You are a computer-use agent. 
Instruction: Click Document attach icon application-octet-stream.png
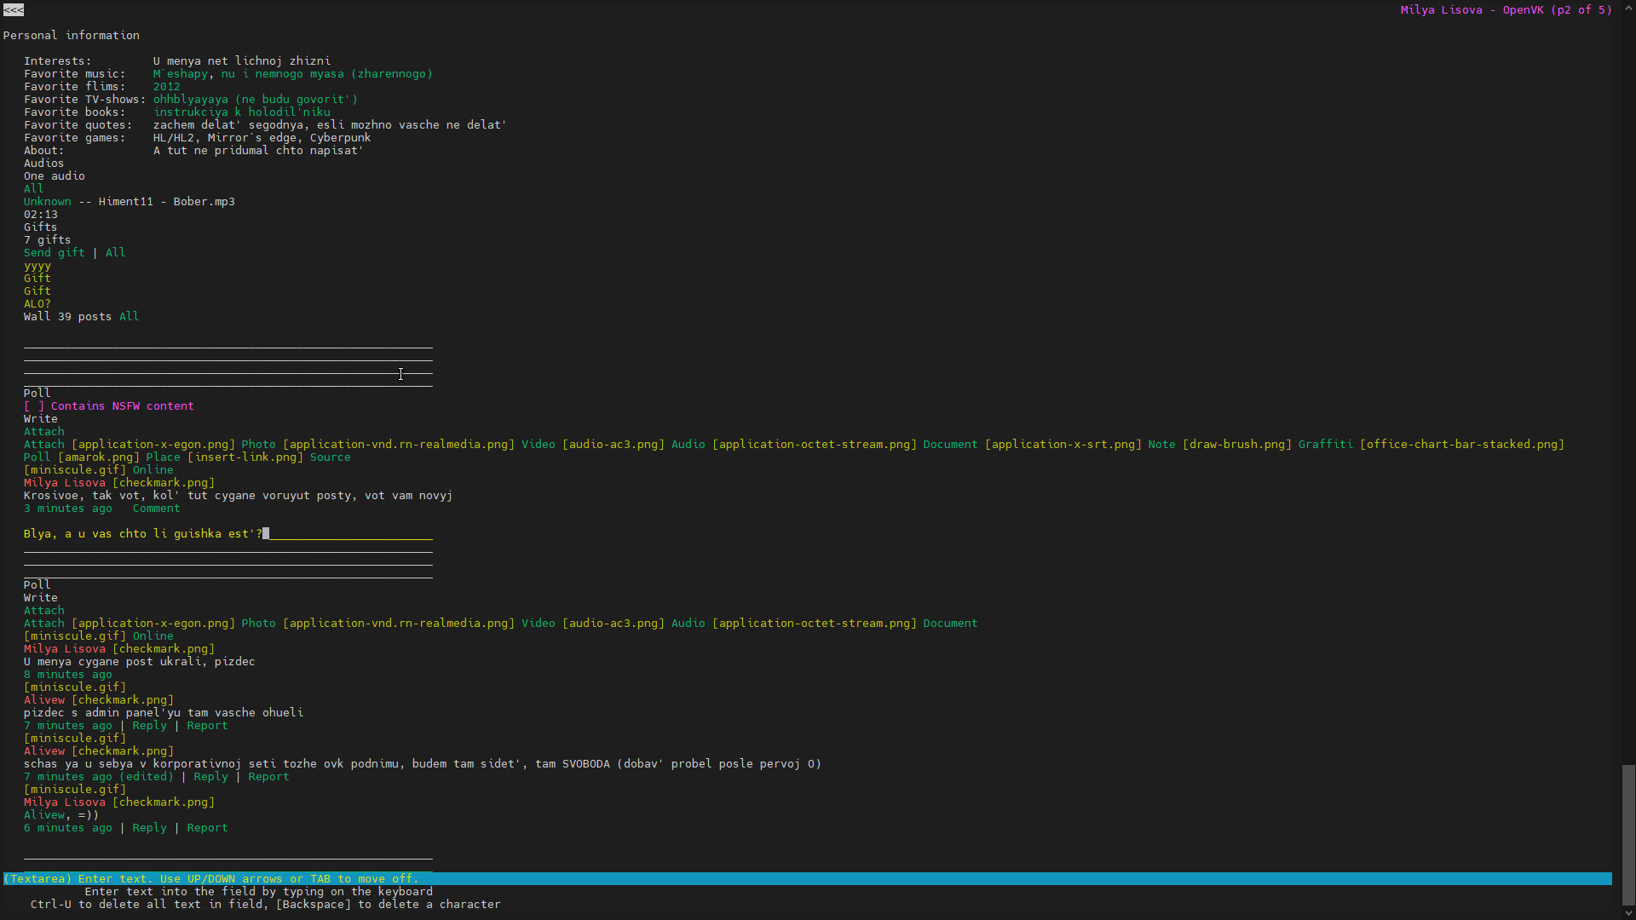814,445
